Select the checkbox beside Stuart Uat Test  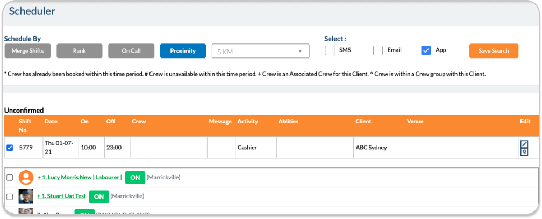pyautogui.click(x=9, y=197)
